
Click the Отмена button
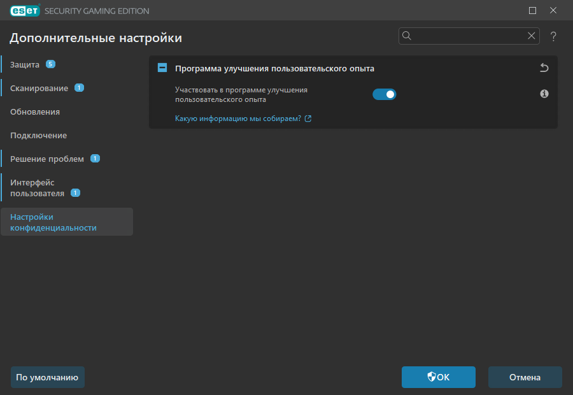pos(525,377)
